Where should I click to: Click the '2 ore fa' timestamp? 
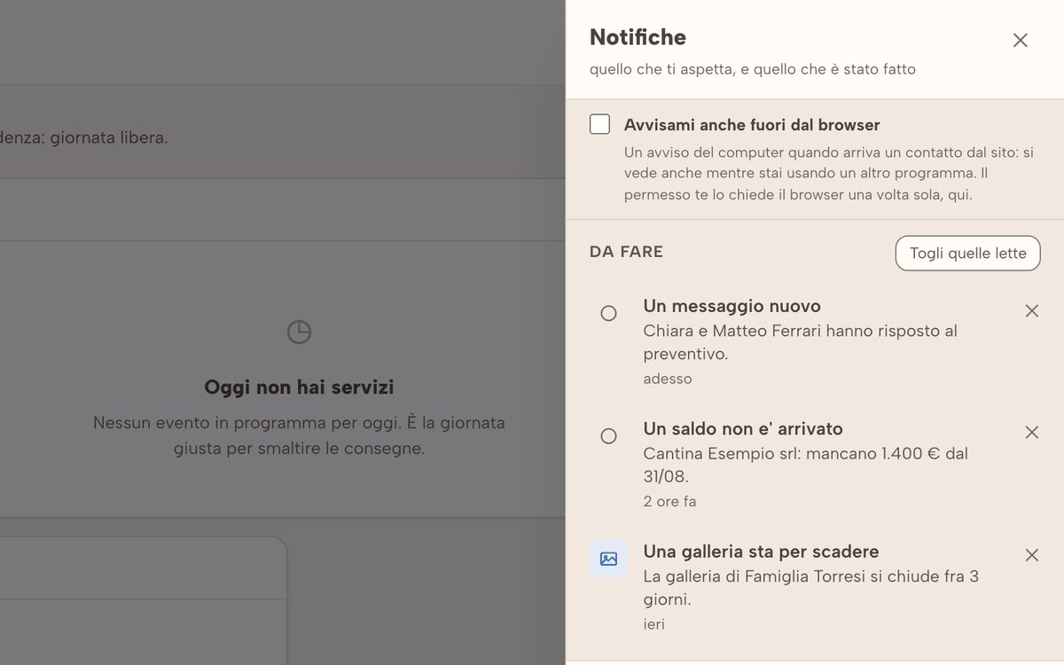(669, 501)
